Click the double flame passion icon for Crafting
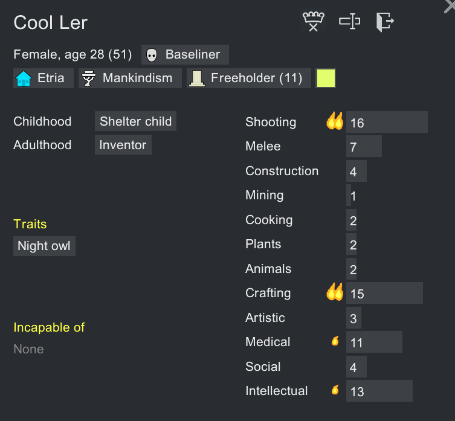 click(334, 293)
